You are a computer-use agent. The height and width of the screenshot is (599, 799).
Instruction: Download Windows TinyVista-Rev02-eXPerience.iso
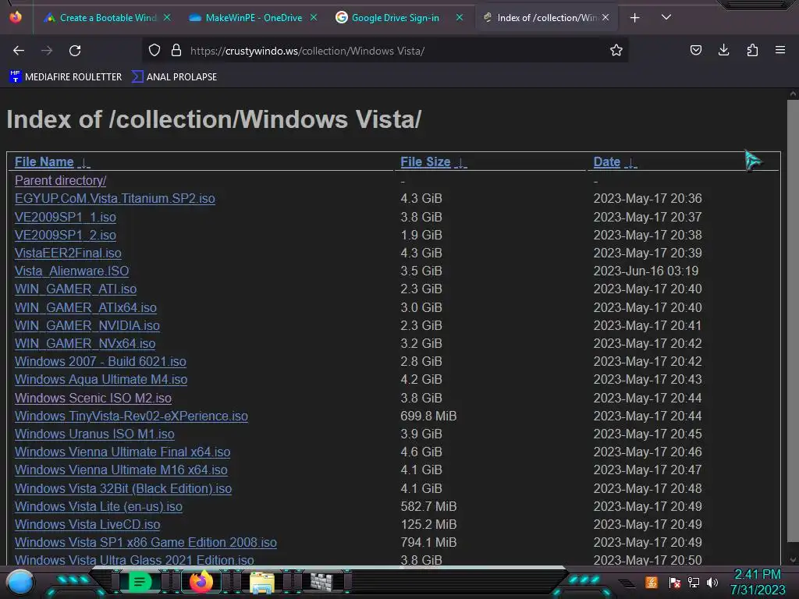tap(131, 416)
